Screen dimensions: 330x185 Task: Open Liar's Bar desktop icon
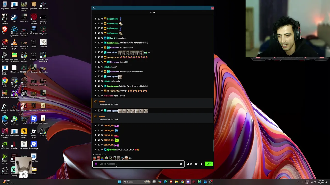pyautogui.click(x=14, y=145)
